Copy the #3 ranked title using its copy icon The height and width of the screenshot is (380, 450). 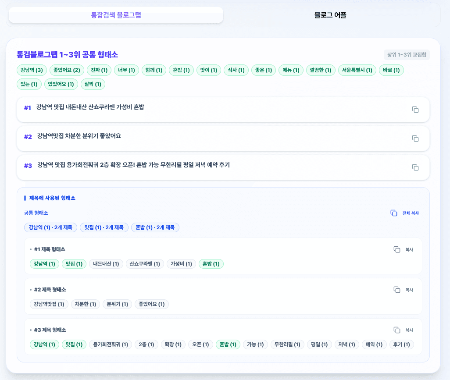pos(415,167)
